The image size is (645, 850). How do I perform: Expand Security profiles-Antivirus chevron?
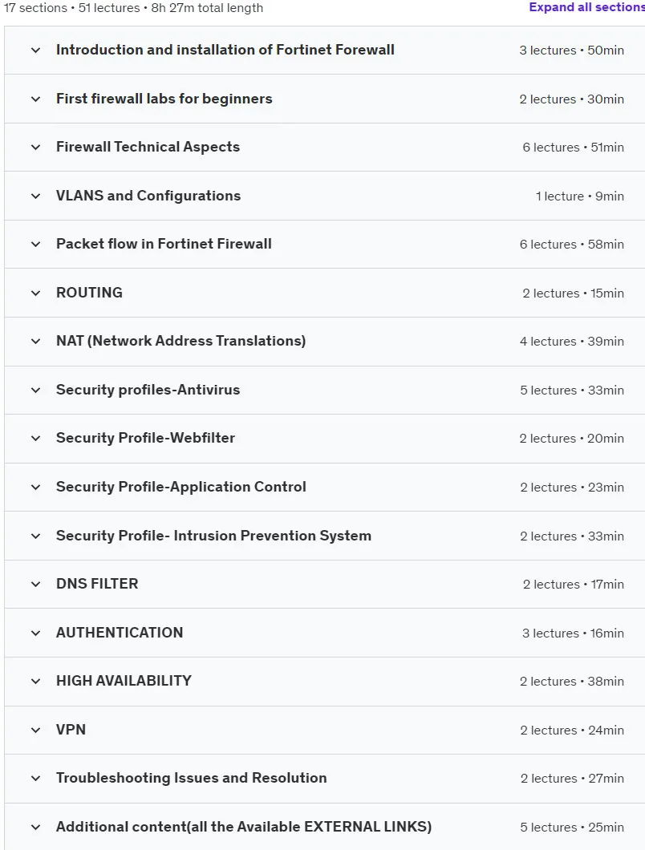click(36, 391)
